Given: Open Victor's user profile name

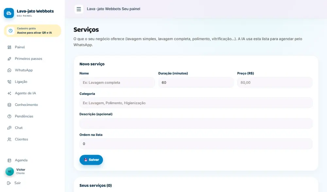Looking at the screenshot, I should tap(21, 170).
